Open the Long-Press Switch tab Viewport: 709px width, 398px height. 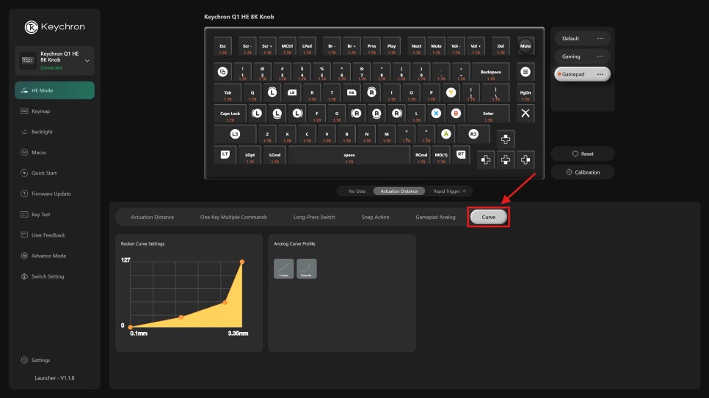click(314, 217)
